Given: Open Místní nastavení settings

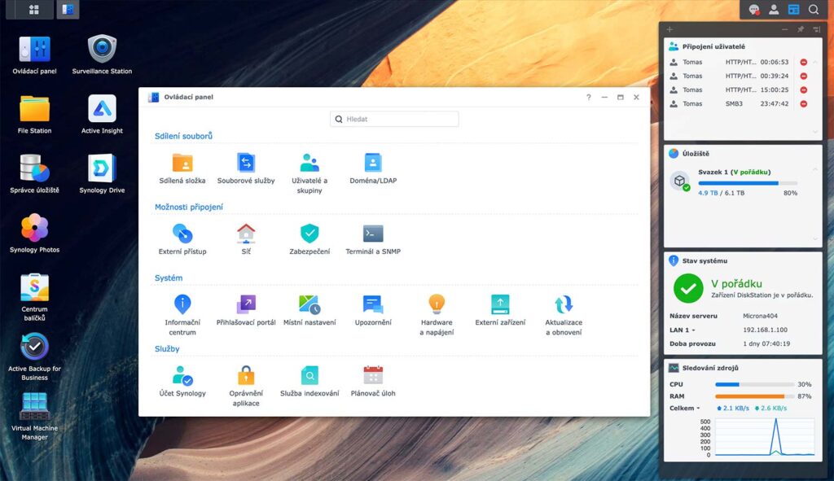Looking at the screenshot, I should pos(309,311).
